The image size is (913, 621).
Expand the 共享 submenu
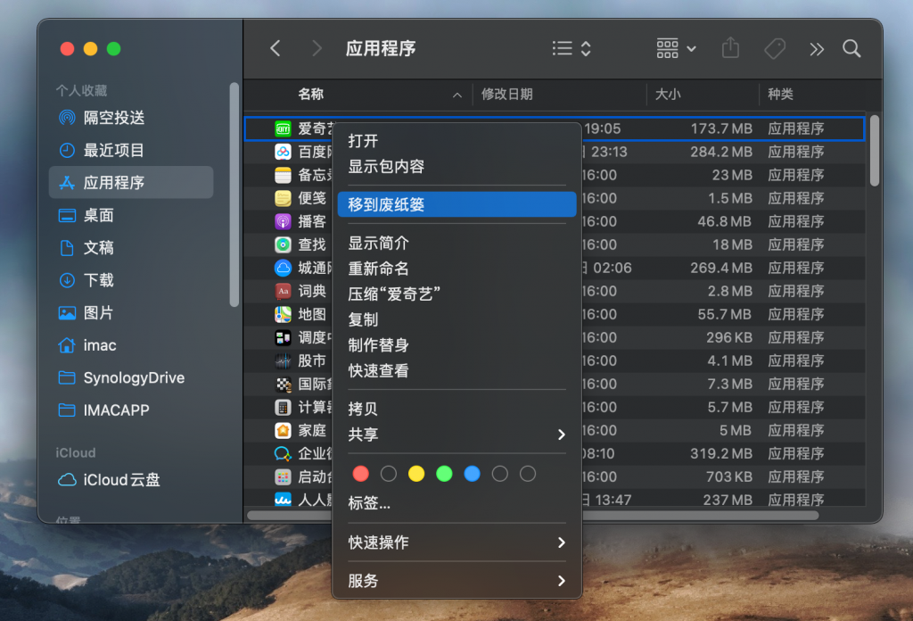456,434
